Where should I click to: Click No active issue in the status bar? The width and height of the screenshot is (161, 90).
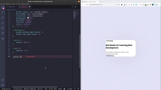pyautogui.click(x=17, y=89)
